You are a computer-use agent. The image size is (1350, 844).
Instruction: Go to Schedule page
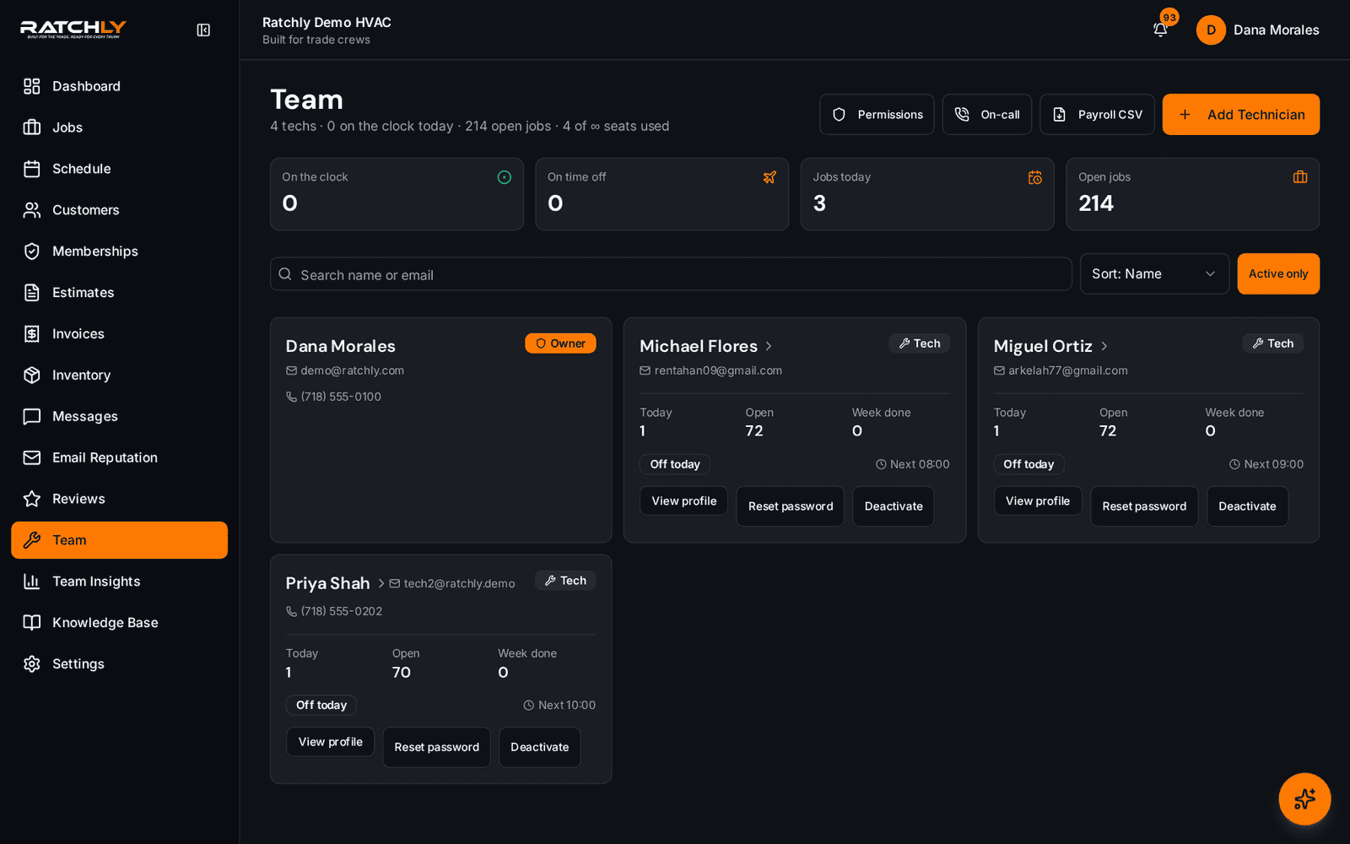pyautogui.click(x=119, y=169)
